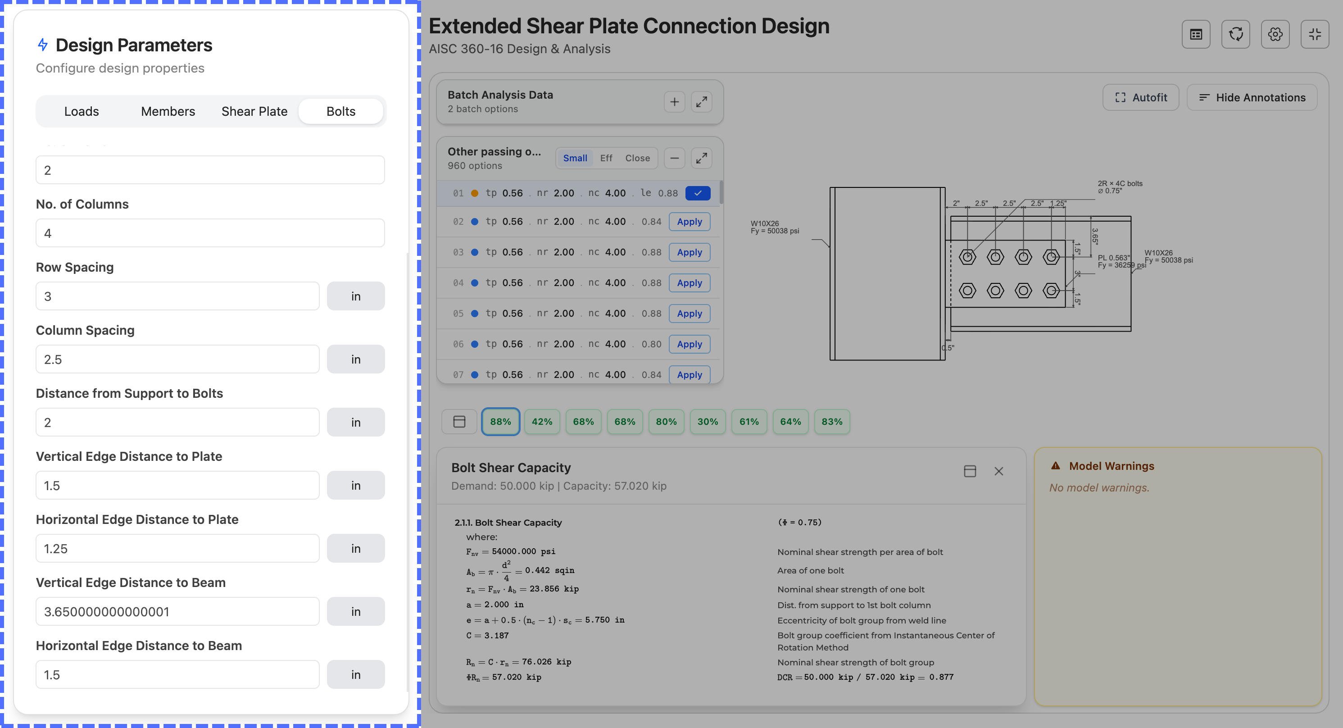Click Hide Annotations button
Viewport: 1343px width, 728px height.
1252,97
